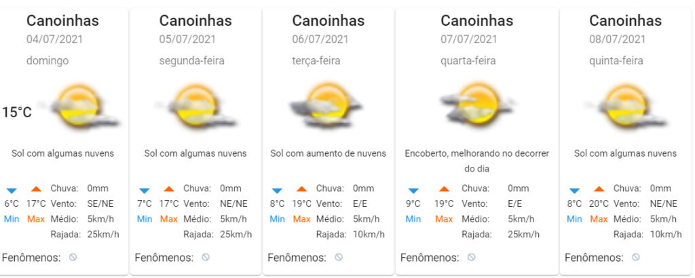Click the sunny weather icon for 04/07/2021
695x278 pixels.
click(80, 106)
